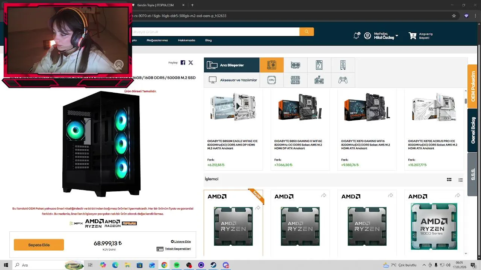Bookmark this page with the star icon

[x=454, y=16]
